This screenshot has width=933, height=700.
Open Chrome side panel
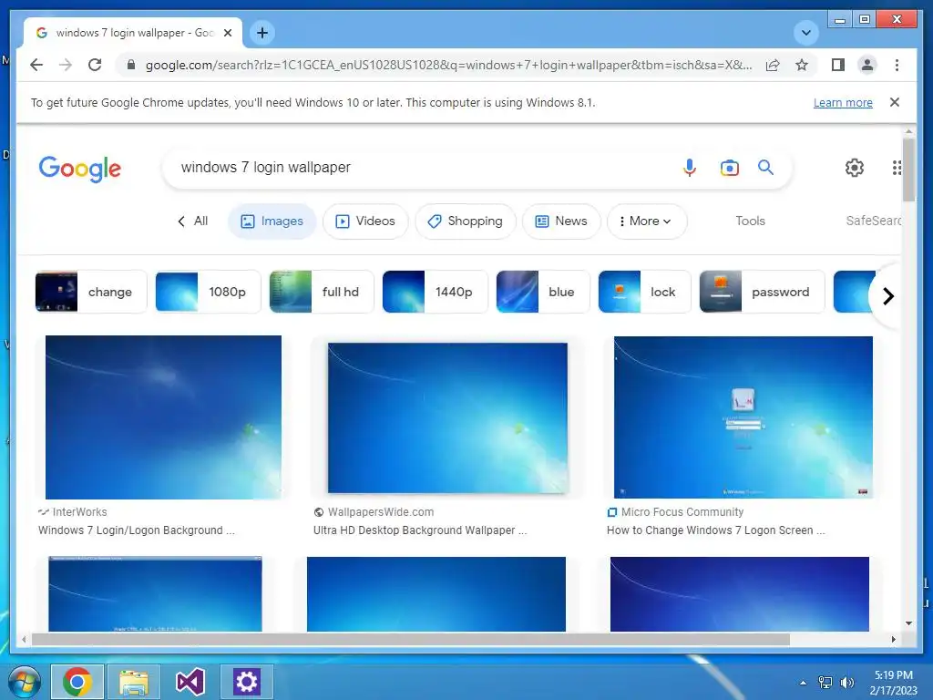pos(838,65)
